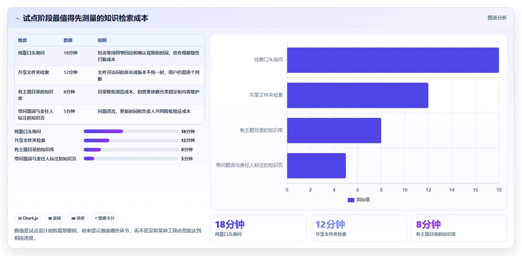Click the 带问题词与责任人标注的知识页 progress bar
522x256 pixels.
click(x=131, y=159)
